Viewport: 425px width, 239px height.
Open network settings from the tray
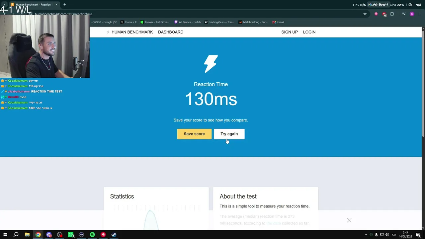click(382, 235)
